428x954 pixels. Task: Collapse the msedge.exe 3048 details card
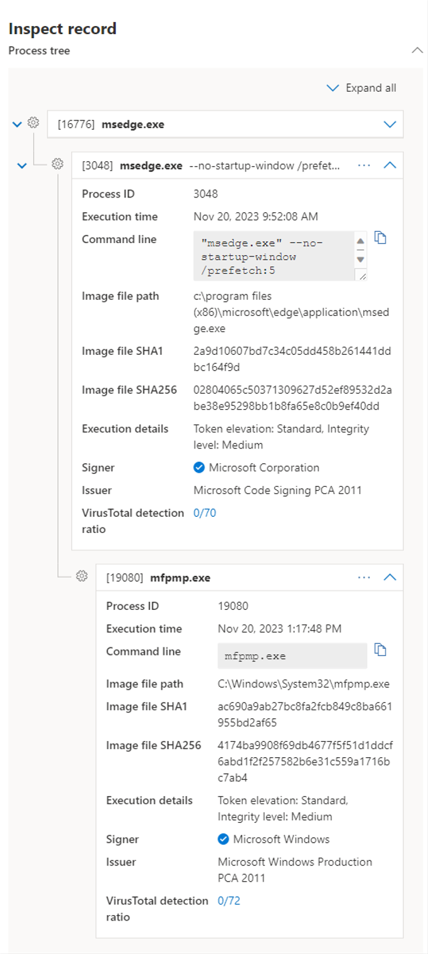(390, 165)
